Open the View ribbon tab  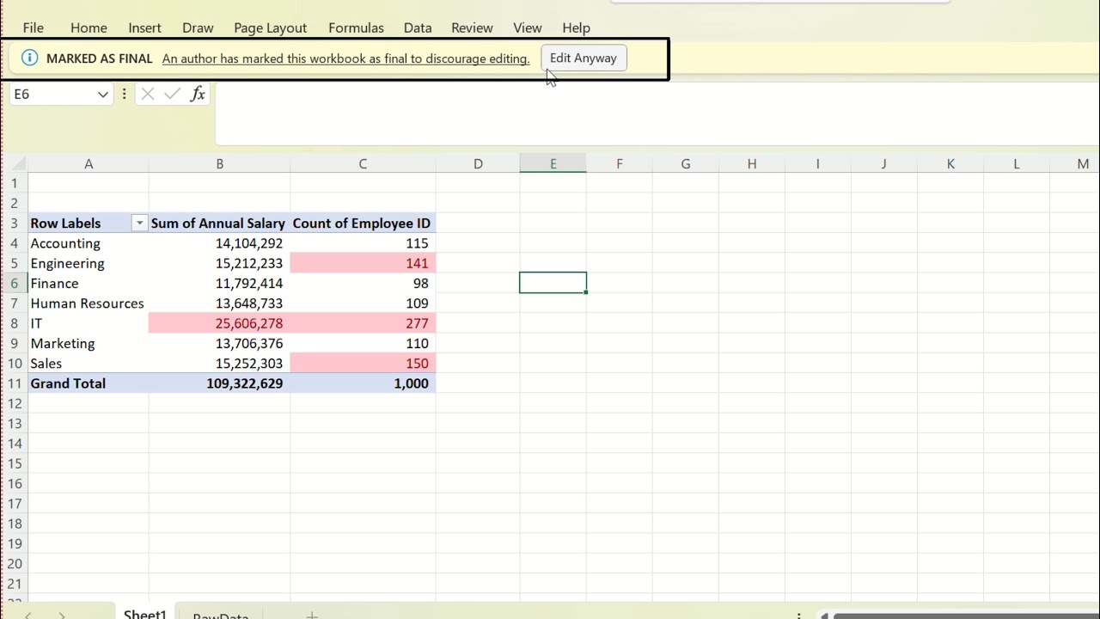point(528,28)
